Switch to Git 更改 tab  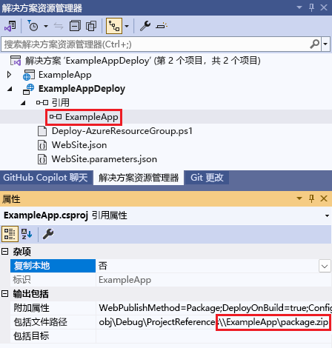207,178
